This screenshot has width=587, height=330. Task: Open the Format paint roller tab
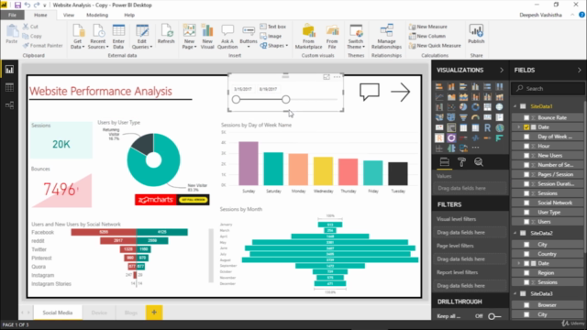tap(461, 162)
